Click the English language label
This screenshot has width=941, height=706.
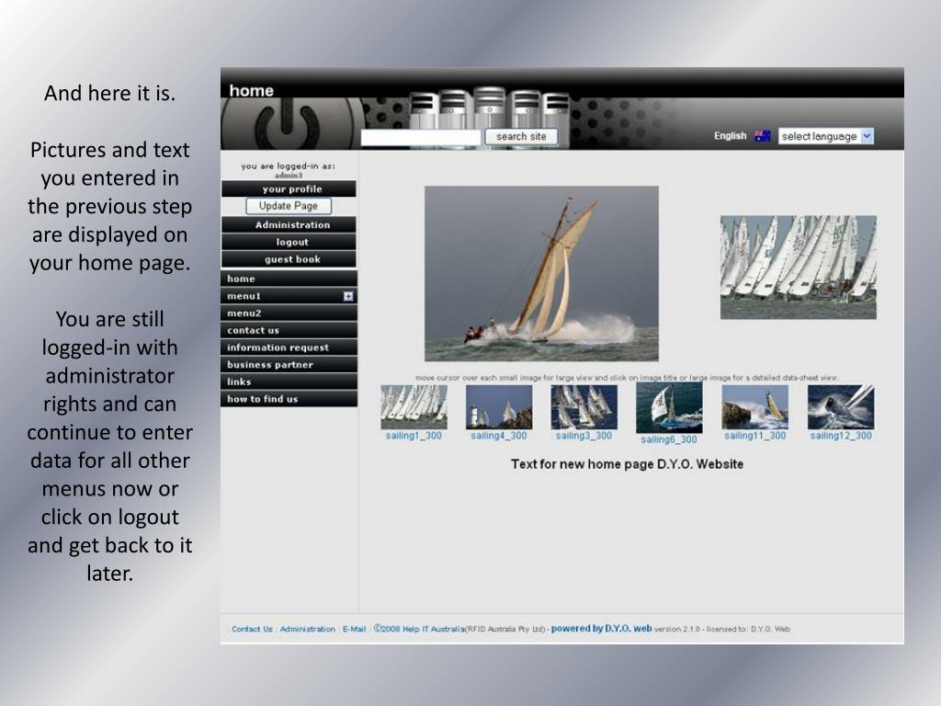tap(731, 136)
